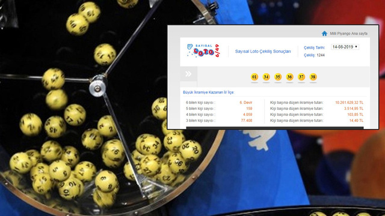
Task: Click the home icon beside Milli Piyango
Action: click(x=324, y=34)
